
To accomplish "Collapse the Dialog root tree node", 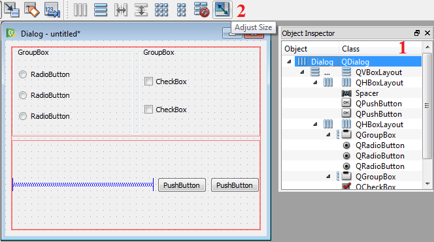I will 289,61.
